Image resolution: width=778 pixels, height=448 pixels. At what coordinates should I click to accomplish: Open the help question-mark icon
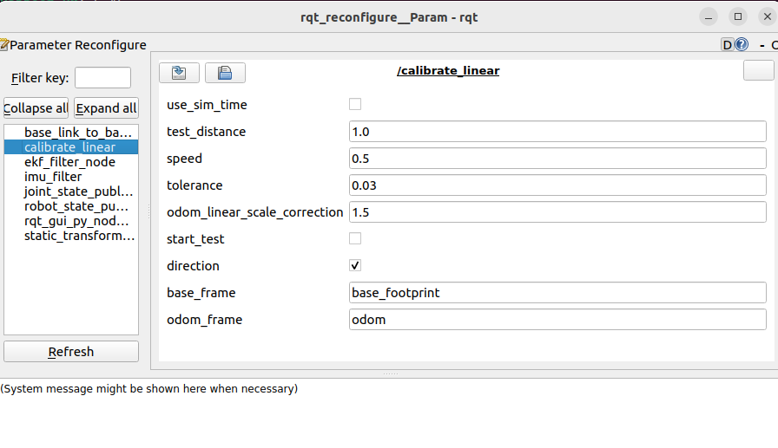tap(742, 45)
